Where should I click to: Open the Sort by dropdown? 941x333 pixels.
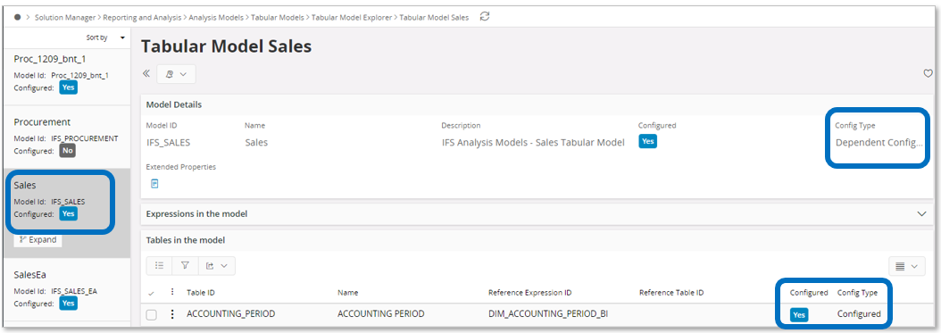pos(106,37)
